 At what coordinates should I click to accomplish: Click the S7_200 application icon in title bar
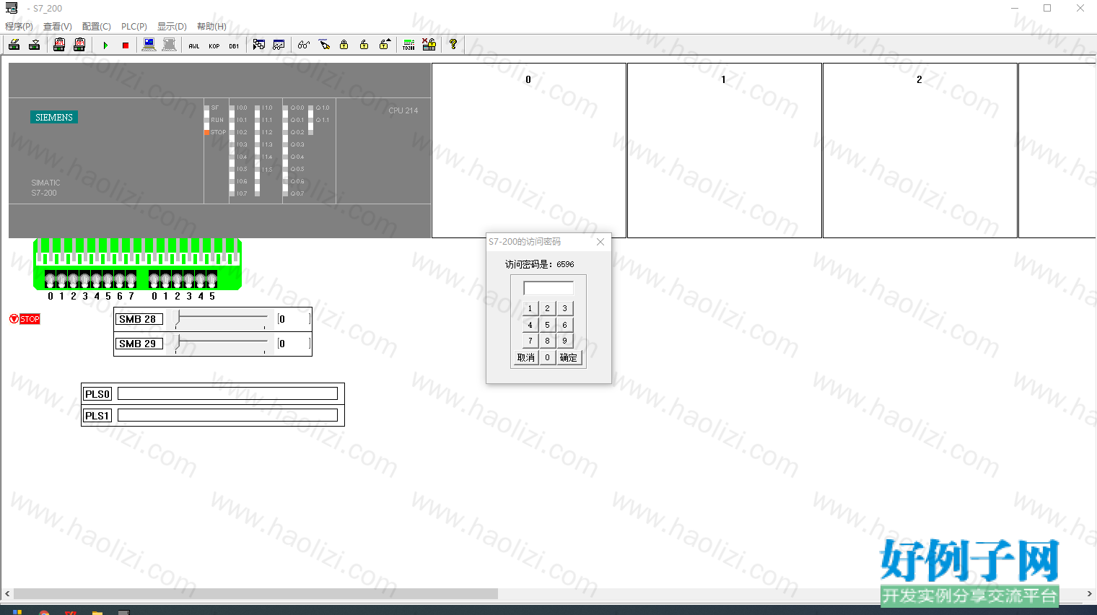[12, 8]
